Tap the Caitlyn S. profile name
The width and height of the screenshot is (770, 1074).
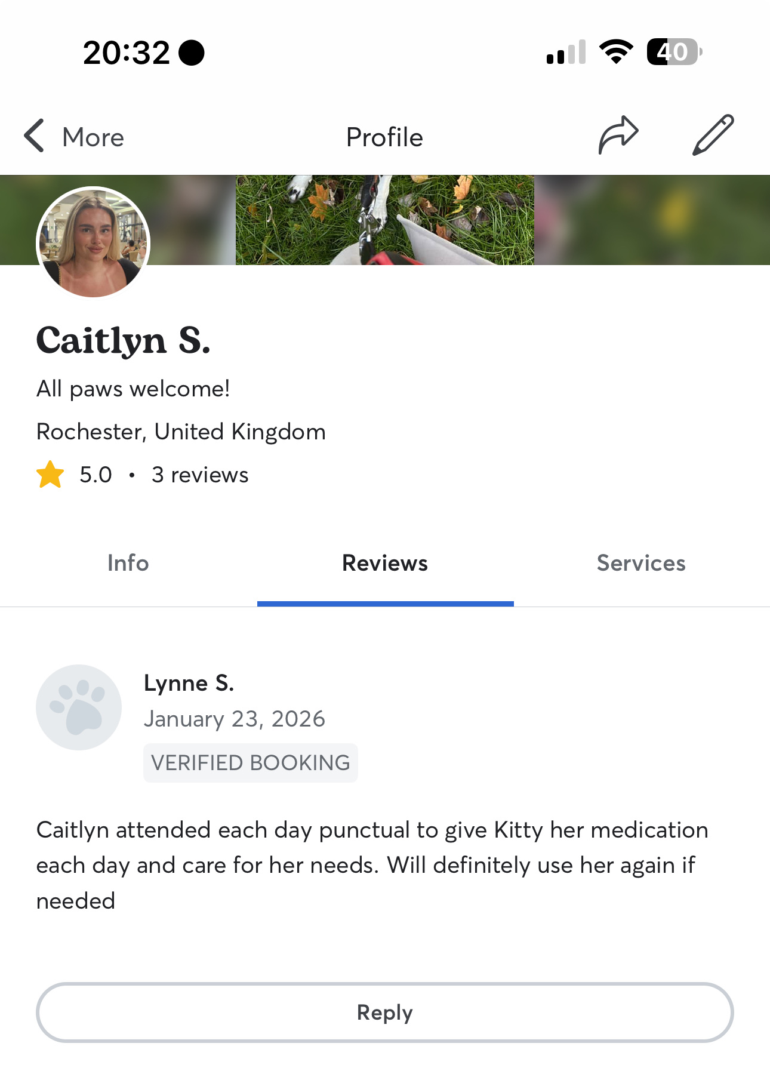tap(123, 341)
